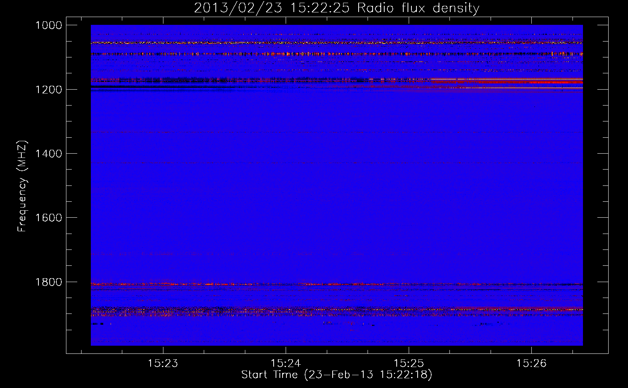628x388 pixels.
Task: Click the 15:26 time tick label
Action: pyautogui.click(x=531, y=363)
